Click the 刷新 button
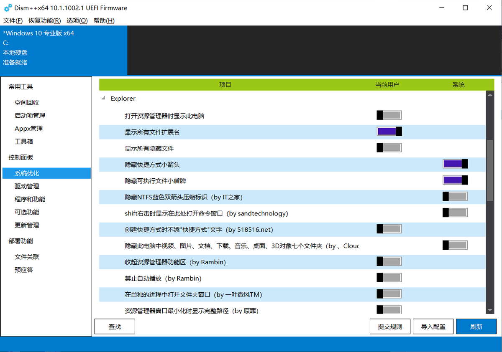The image size is (502, 352). pyautogui.click(x=476, y=327)
